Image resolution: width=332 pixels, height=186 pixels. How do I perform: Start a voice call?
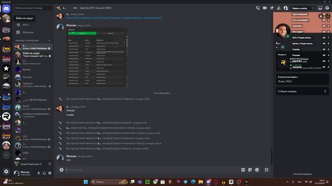tap(258, 8)
